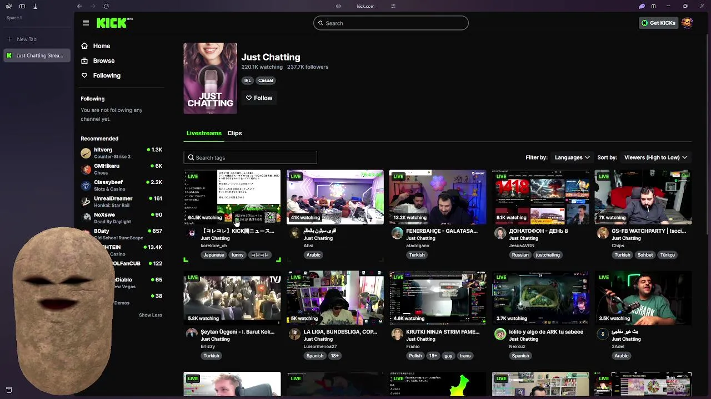Click Classybeef channel avatar
The image size is (711, 399).
coord(86,186)
